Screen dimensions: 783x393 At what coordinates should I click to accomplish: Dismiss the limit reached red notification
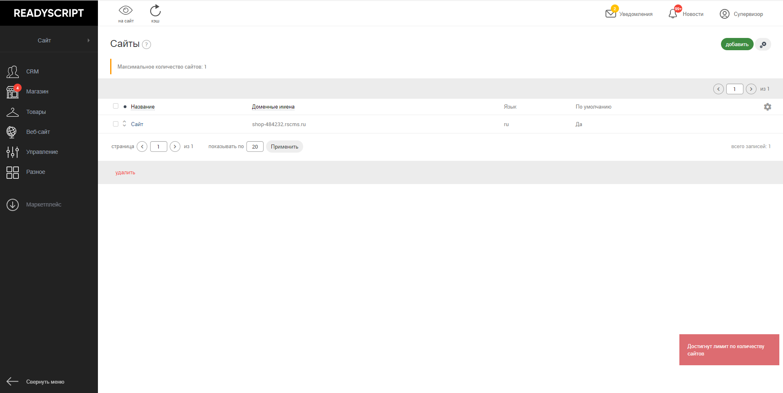729,350
